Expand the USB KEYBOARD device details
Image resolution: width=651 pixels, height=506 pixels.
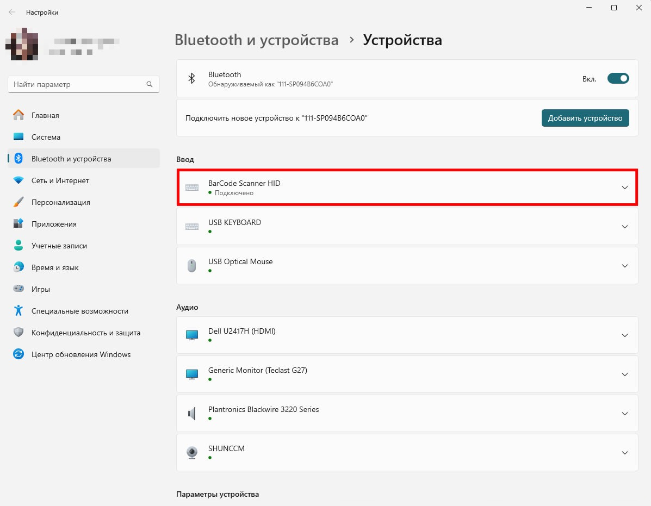pos(624,227)
